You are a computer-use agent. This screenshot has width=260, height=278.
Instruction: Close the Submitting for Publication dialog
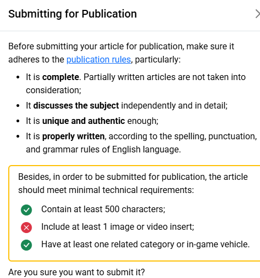click(x=258, y=14)
